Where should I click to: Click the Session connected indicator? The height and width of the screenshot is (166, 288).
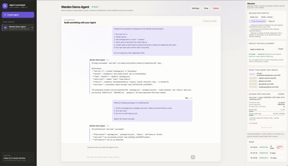(210, 21)
